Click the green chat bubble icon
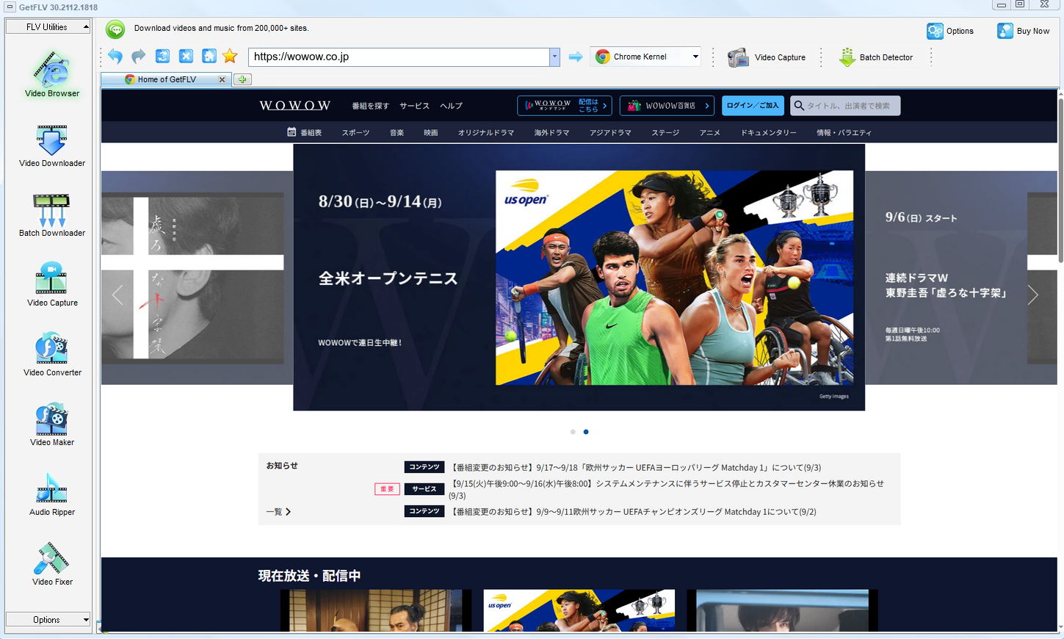Screen dimensions: 1064x639 (x=115, y=29)
